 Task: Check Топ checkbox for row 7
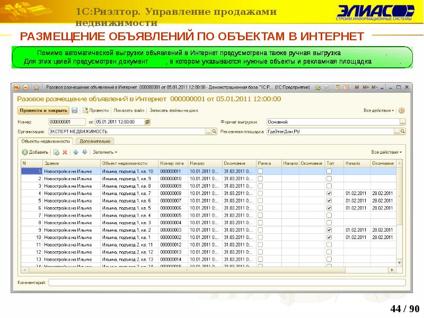(x=329, y=215)
